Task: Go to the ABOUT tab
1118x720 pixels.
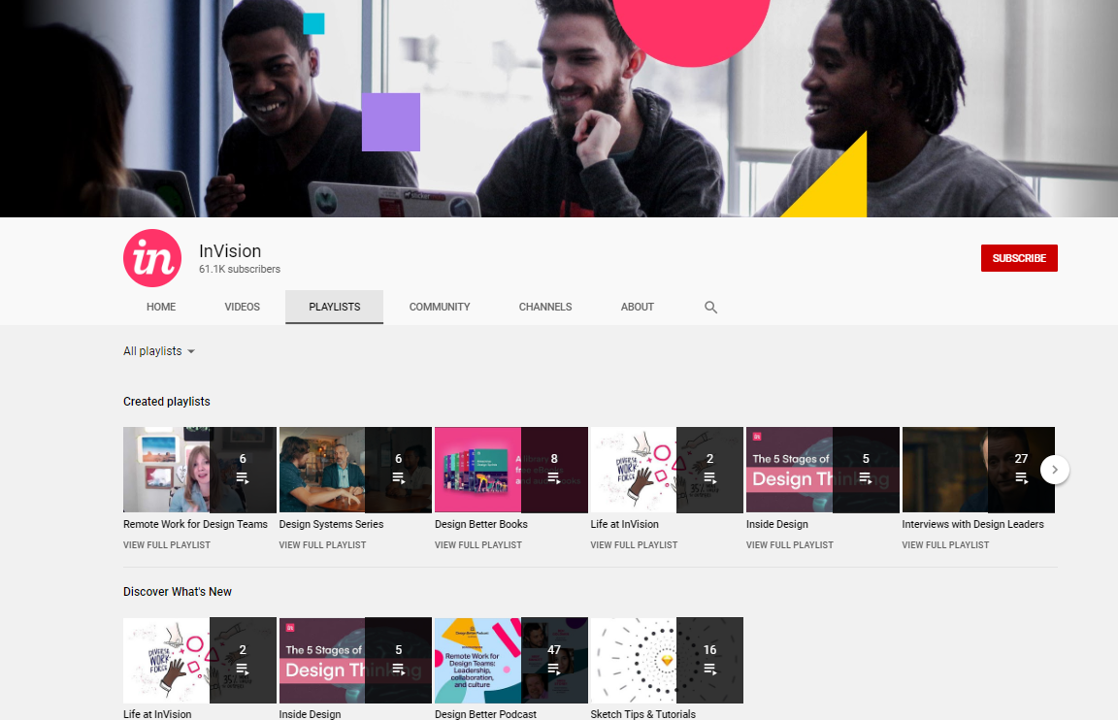Action: (x=638, y=308)
